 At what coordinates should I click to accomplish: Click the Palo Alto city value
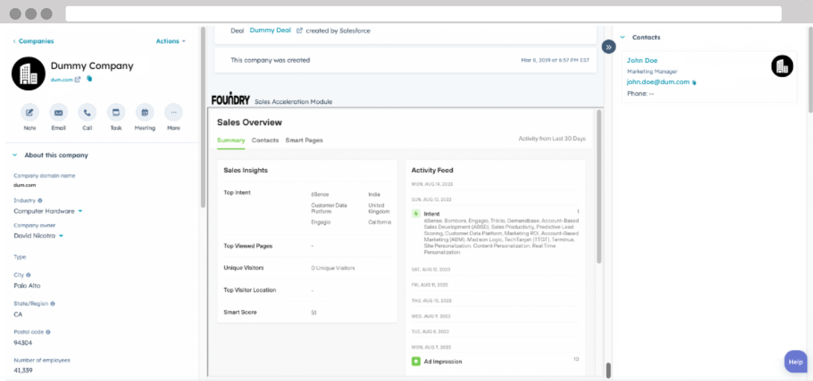[27, 286]
